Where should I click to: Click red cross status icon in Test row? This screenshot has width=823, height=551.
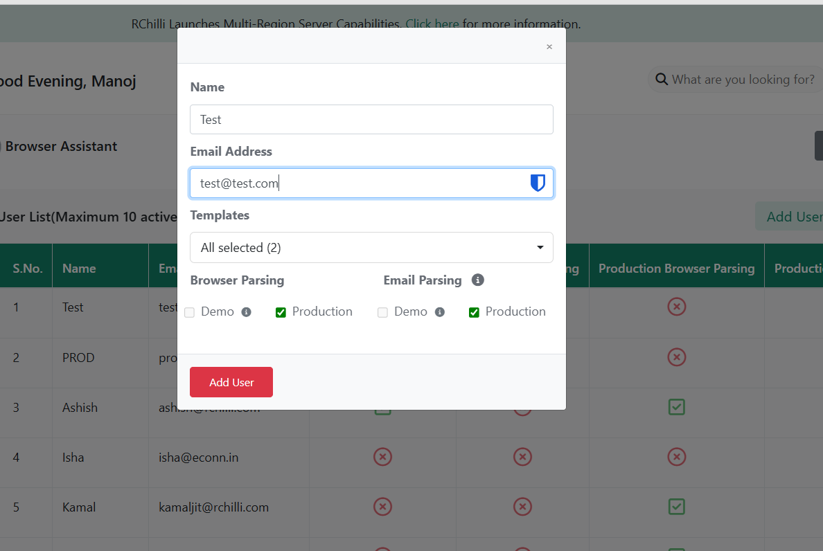pos(676,307)
